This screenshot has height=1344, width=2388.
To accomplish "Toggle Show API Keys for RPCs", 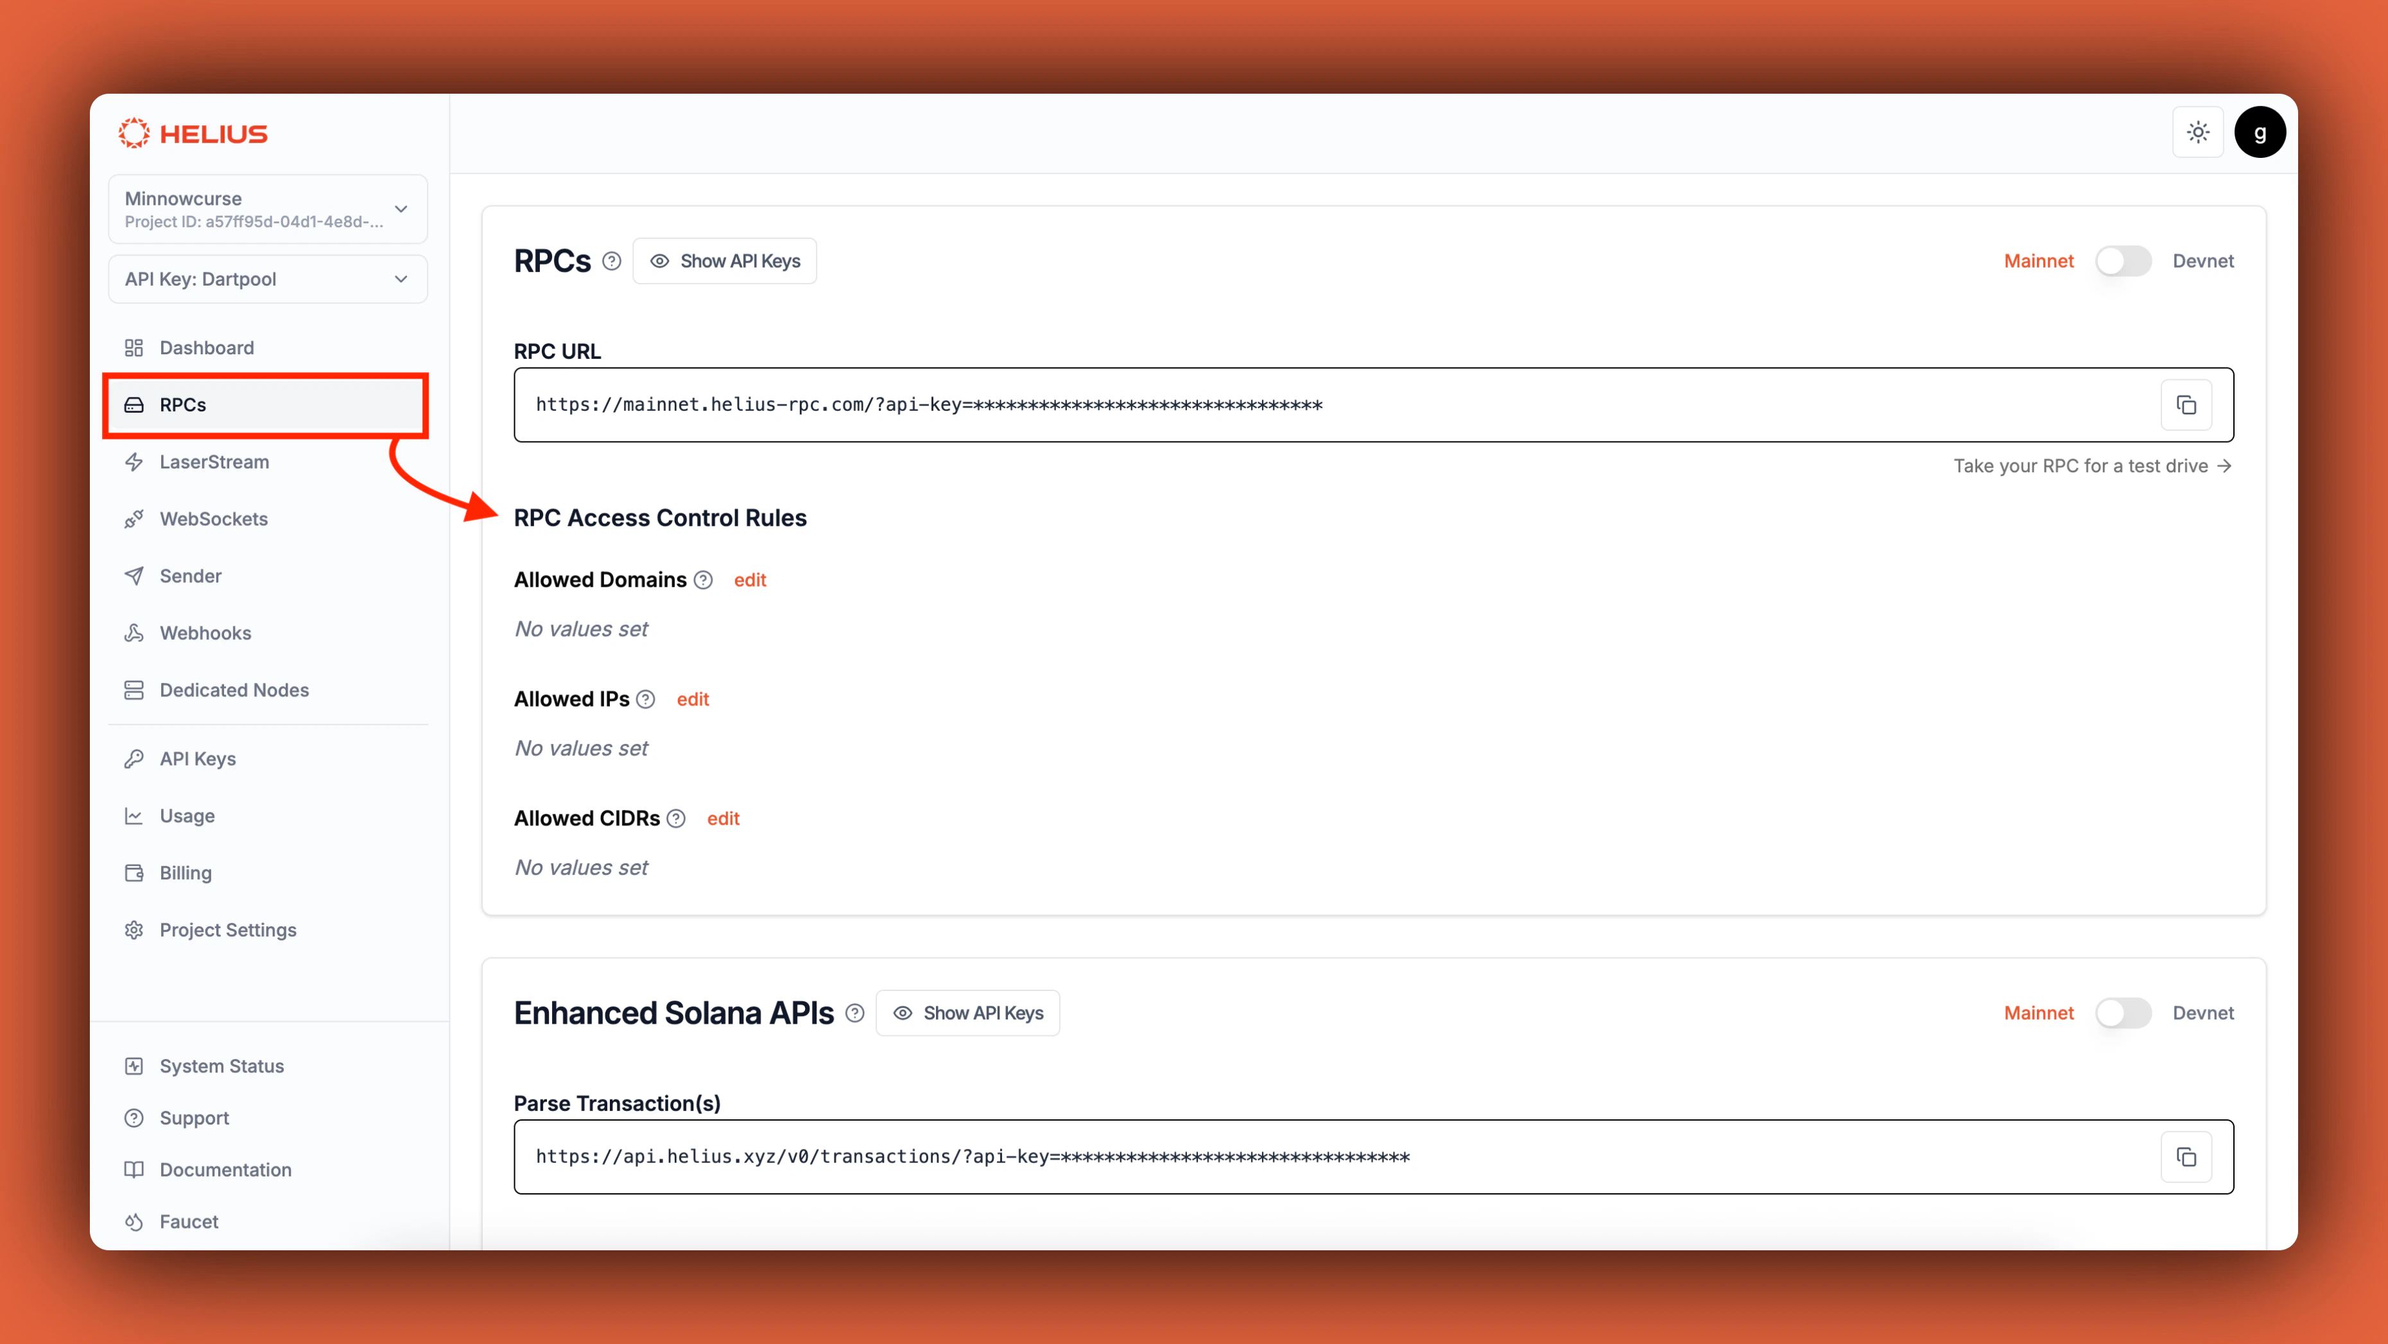I will click(724, 261).
